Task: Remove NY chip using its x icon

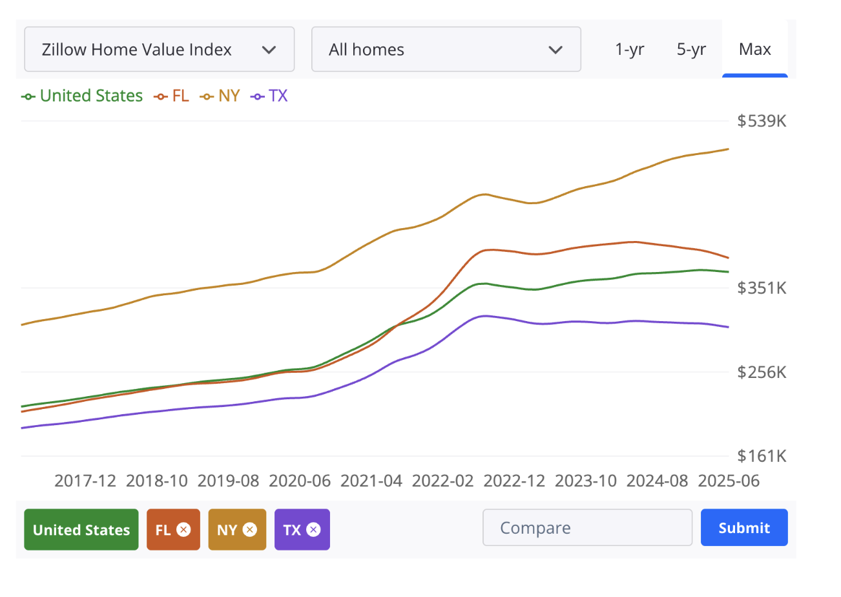Action: [250, 530]
